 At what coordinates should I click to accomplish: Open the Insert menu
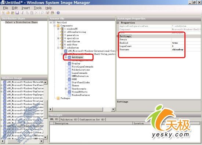(26, 8)
